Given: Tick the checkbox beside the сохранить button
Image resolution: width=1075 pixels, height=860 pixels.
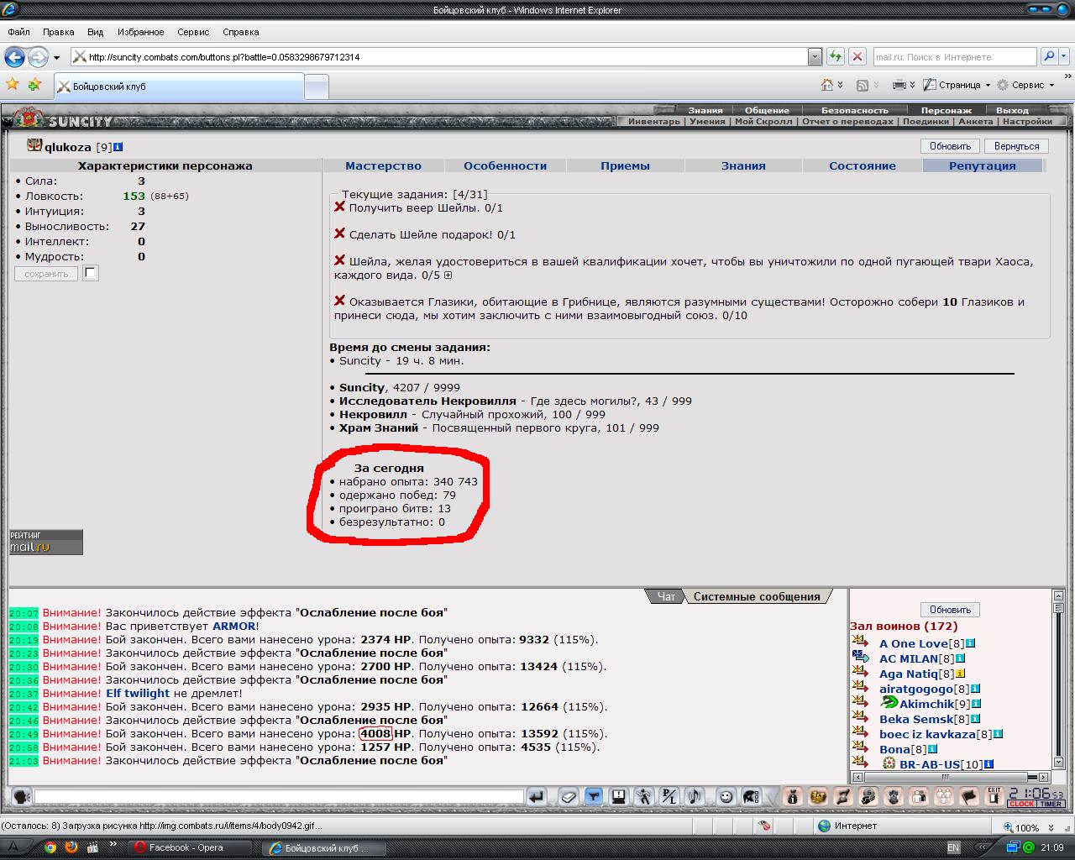Looking at the screenshot, I should coord(91,273).
